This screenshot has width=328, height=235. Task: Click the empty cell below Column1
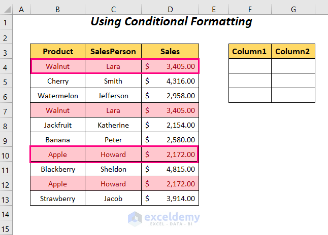(250, 66)
